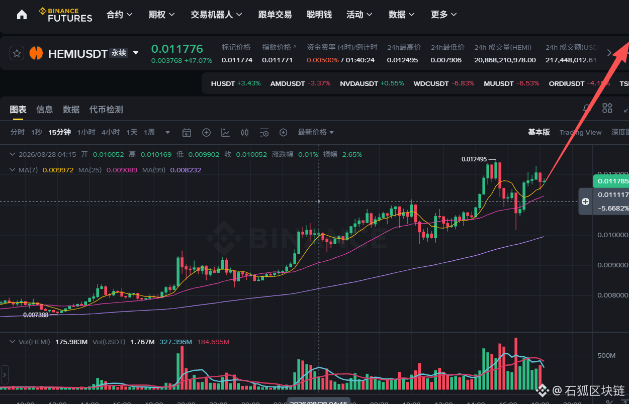The height and width of the screenshot is (404, 629).
Task: Click the 0.012495 high price marker
Action: [474, 159]
